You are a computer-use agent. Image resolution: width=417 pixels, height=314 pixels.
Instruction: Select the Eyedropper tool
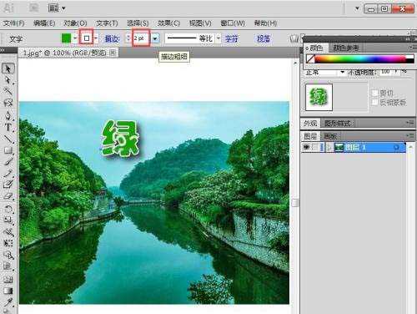8,301
